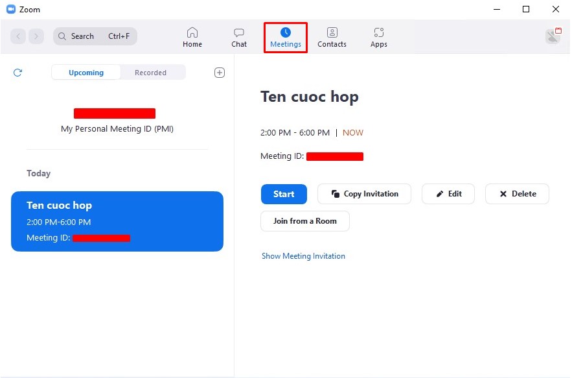Open the Contacts tab icon
This screenshot has height=378, width=572.
pos(332,32)
